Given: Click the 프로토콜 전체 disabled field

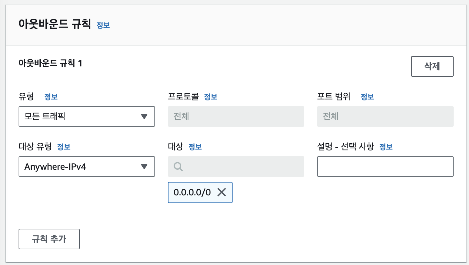Looking at the screenshot, I should (236, 116).
